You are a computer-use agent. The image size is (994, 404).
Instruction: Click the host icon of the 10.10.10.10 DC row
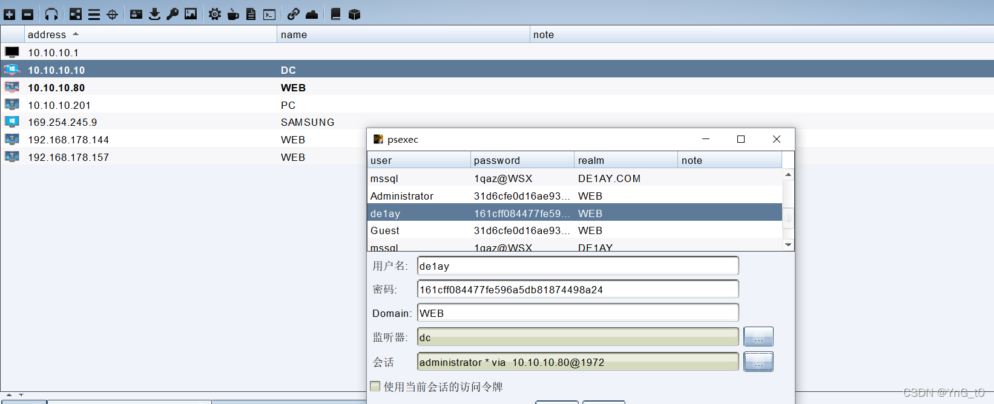pyautogui.click(x=12, y=70)
